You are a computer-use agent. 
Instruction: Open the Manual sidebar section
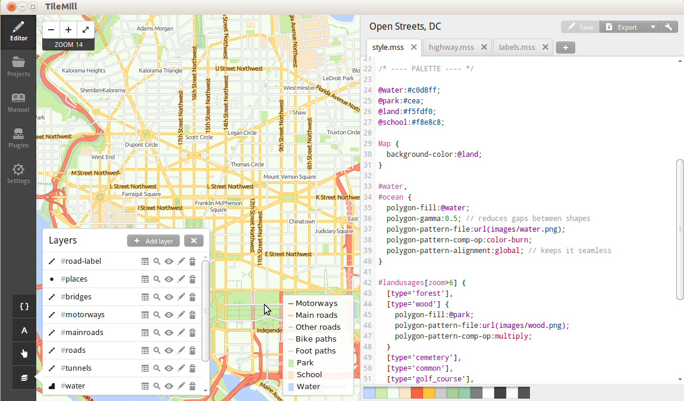(18, 102)
